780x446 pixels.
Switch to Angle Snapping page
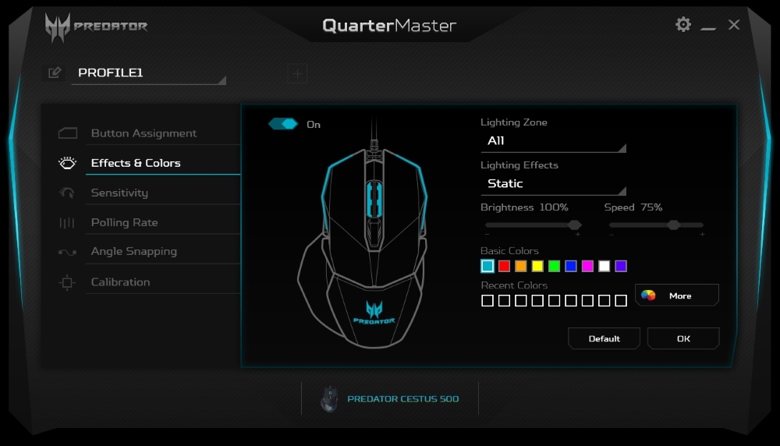point(134,252)
